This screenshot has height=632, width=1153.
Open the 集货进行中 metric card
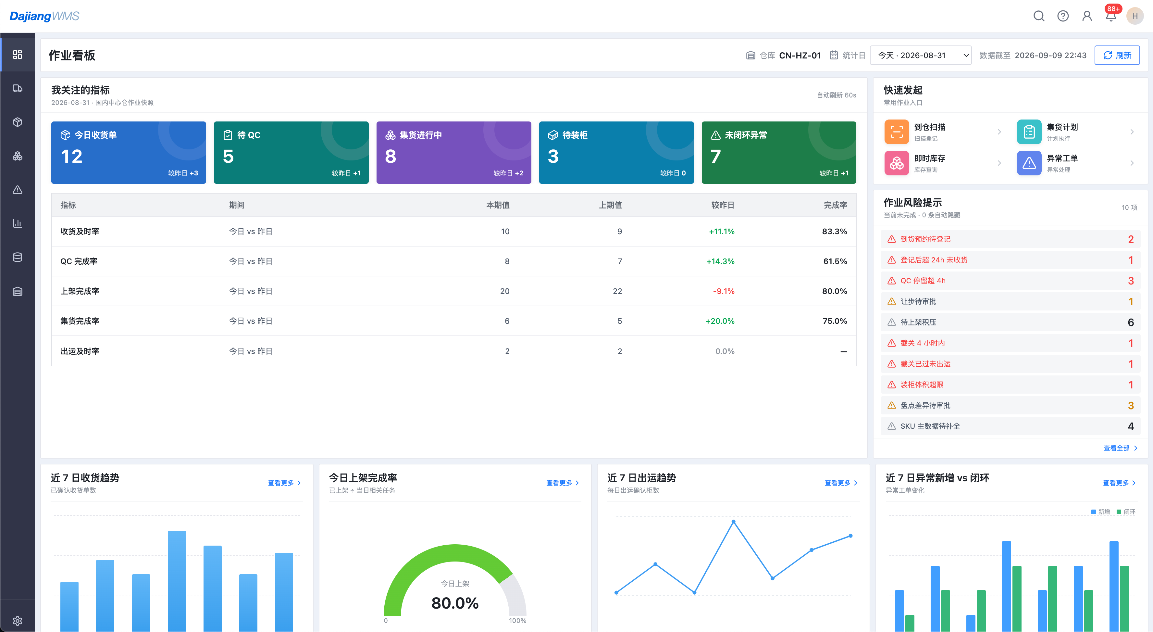click(454, 152)
